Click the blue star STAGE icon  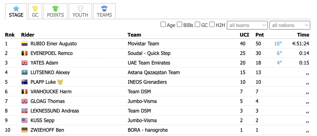coord(16,9)
